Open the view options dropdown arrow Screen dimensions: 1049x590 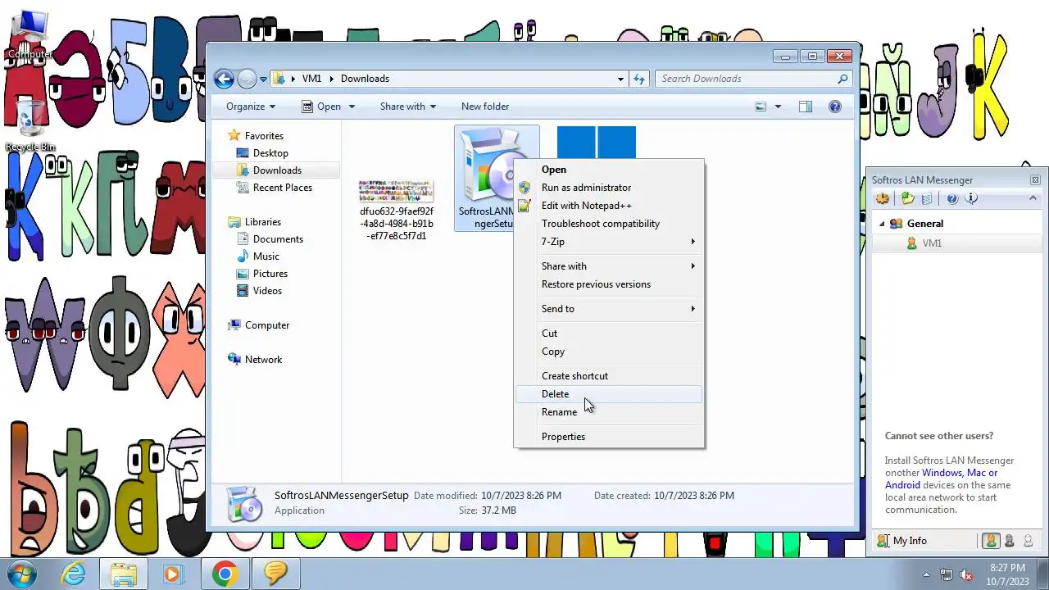pyautogui.click(x=778, y=107)
